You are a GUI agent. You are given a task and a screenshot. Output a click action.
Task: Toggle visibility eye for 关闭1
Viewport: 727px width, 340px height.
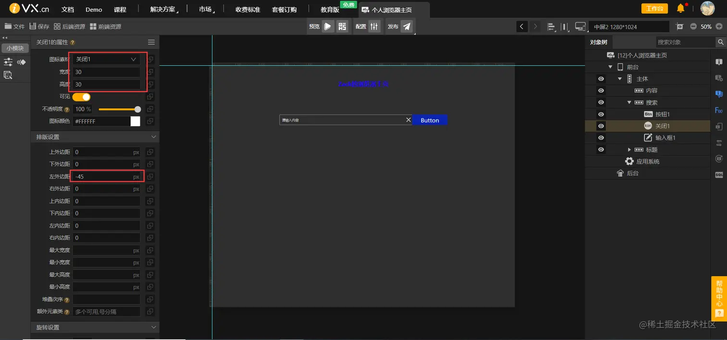[x=601, y=126]
